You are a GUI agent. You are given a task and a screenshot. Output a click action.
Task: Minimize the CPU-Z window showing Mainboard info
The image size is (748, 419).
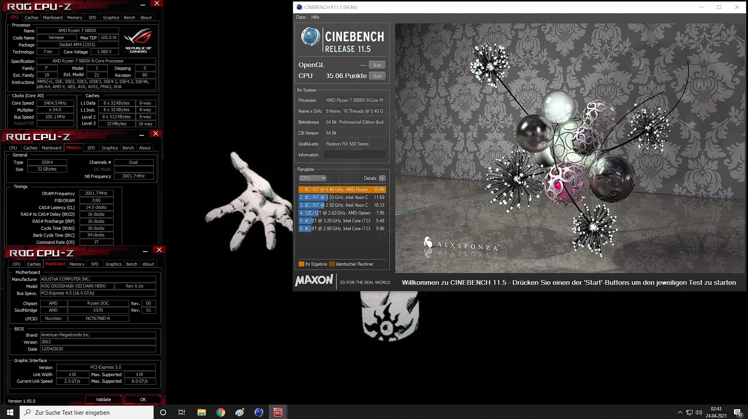(x=145, y=251)
